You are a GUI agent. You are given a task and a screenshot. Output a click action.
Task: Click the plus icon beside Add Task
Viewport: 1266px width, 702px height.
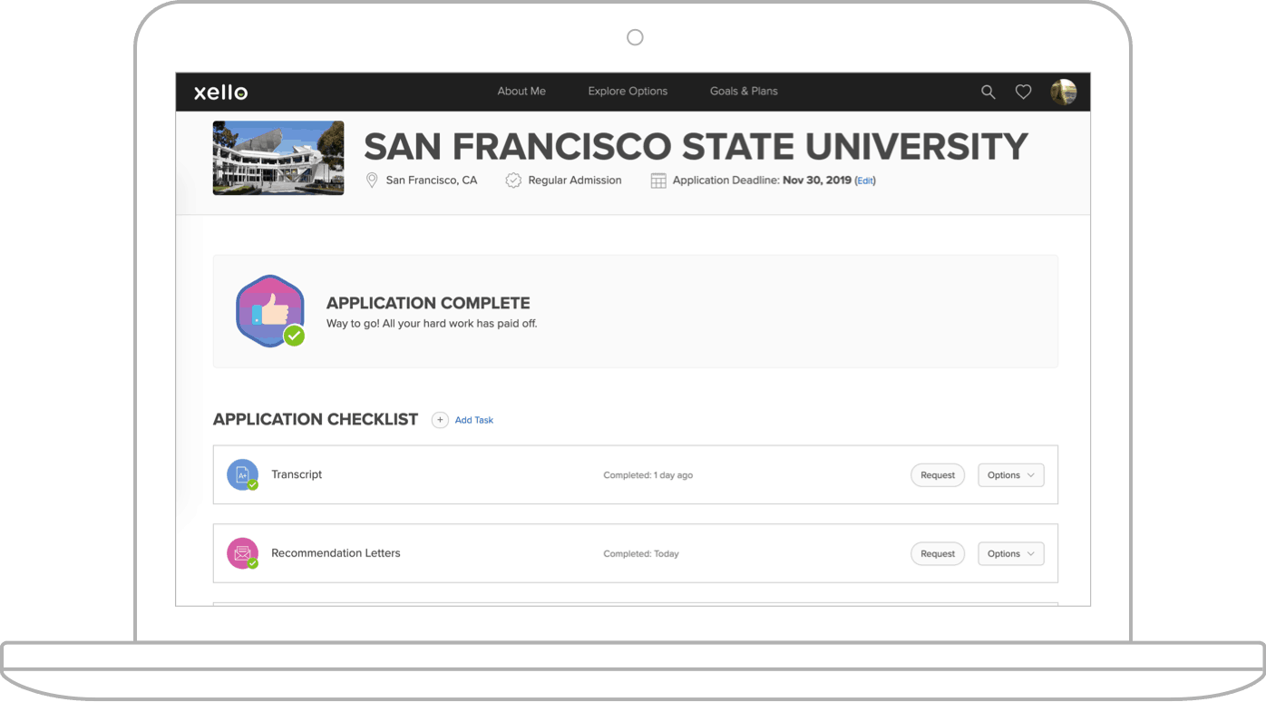[440, 420]
